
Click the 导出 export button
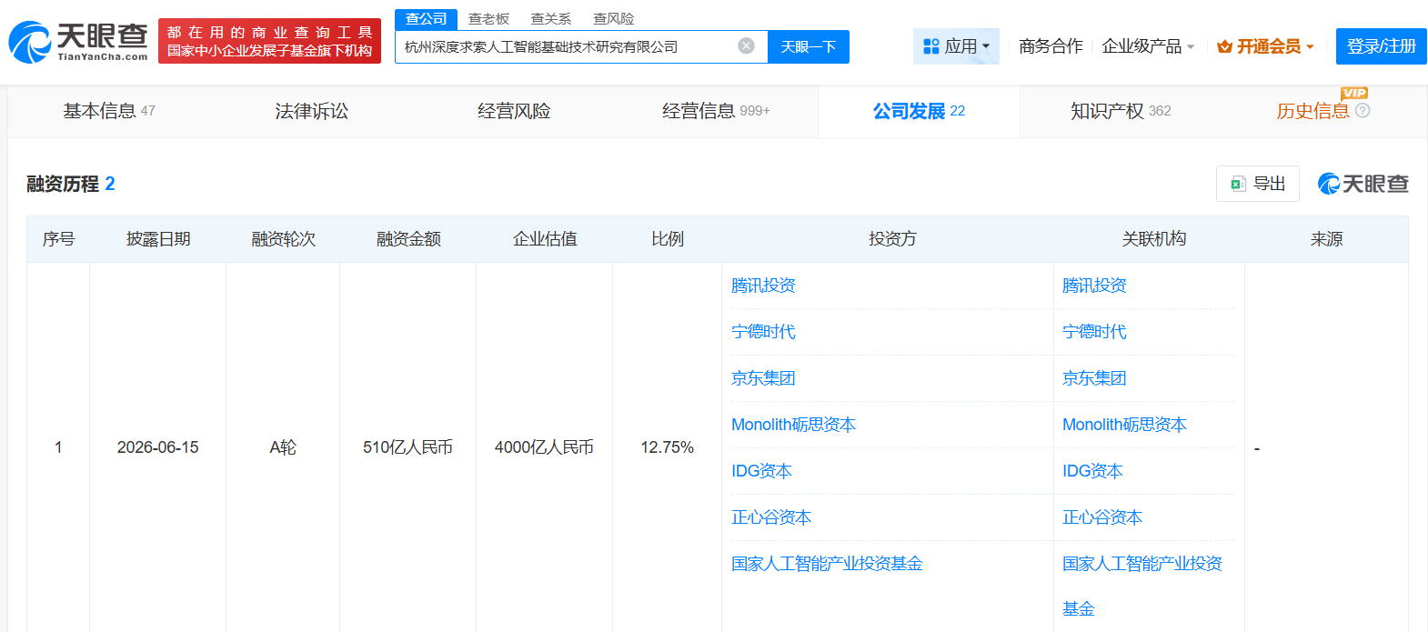coord(1258,184)
